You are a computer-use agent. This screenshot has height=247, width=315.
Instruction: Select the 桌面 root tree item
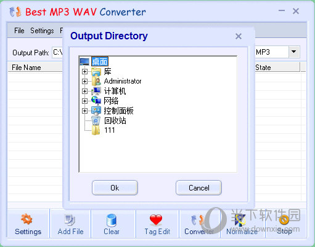[x=100, y=61]
